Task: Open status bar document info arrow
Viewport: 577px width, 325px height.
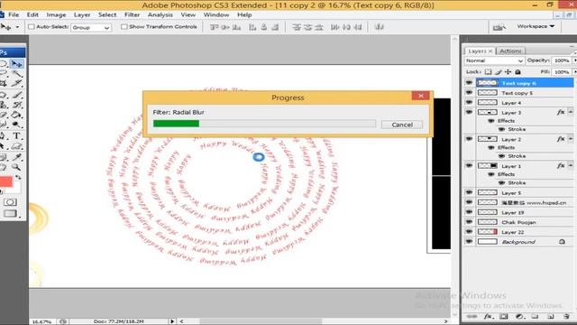Action: click(172, 321)
